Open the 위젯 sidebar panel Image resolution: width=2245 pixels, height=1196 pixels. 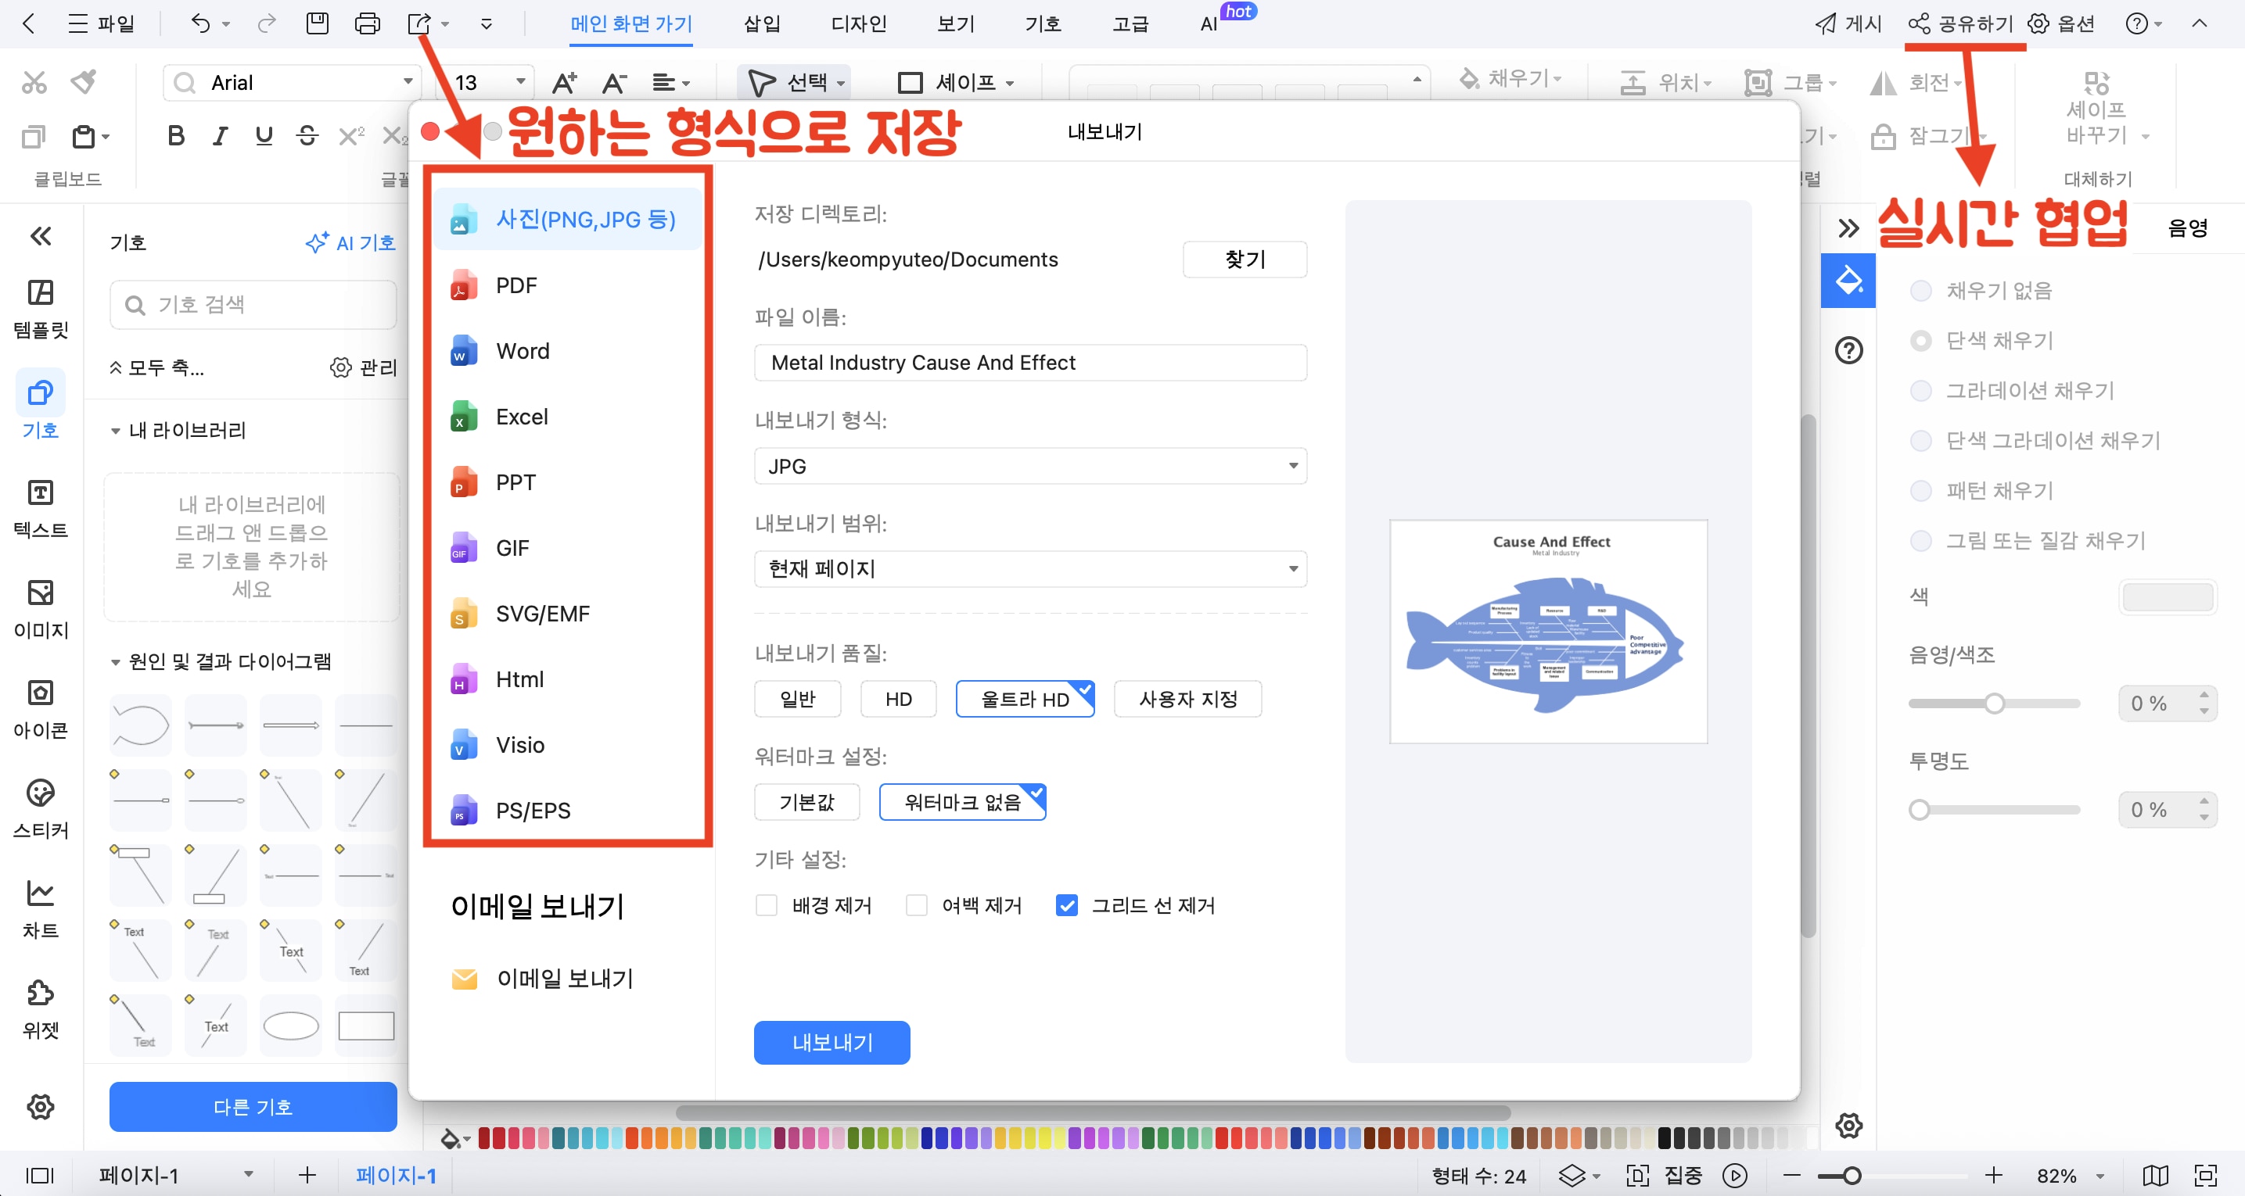tap(40, 1008)
